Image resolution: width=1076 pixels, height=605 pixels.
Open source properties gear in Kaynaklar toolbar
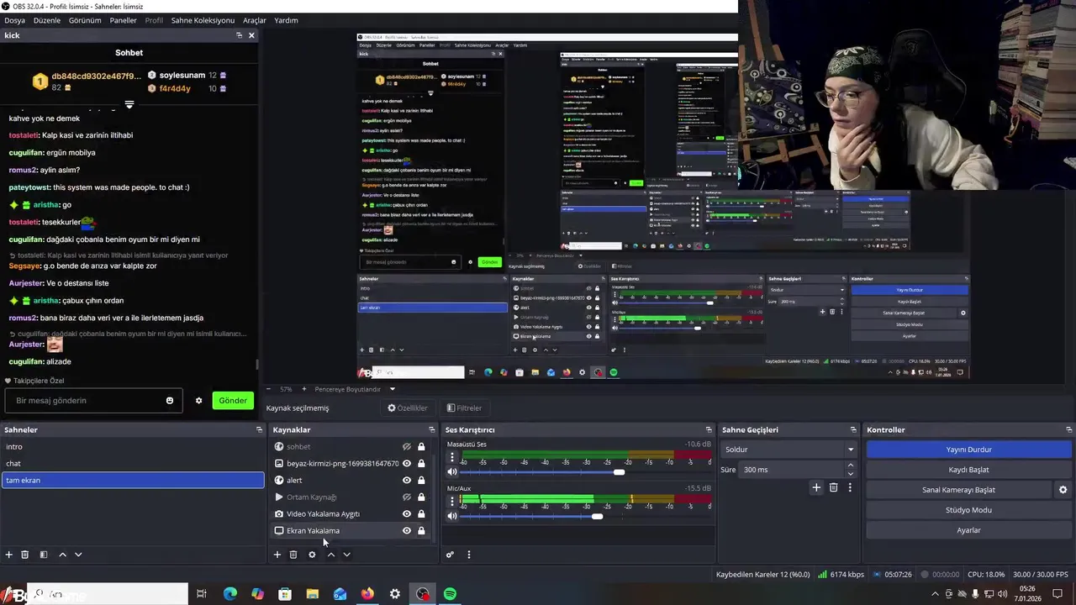312,555
